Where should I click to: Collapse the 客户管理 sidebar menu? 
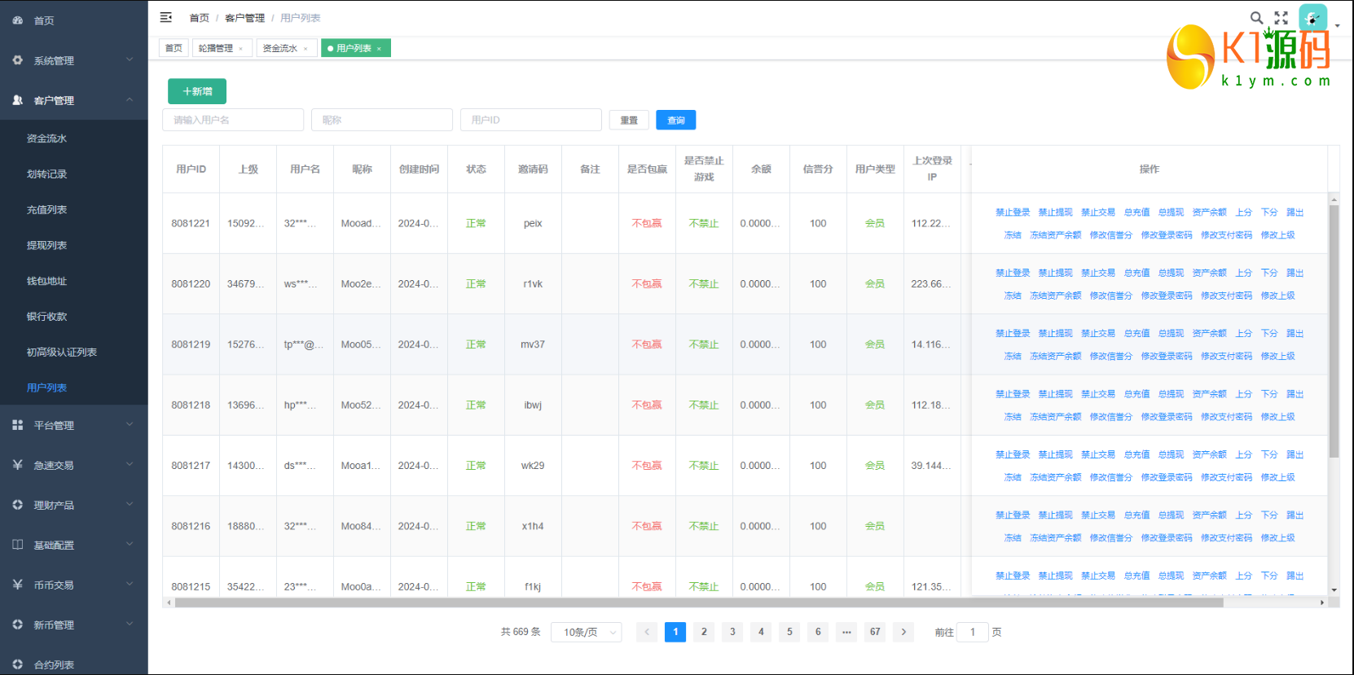point(73,100)
